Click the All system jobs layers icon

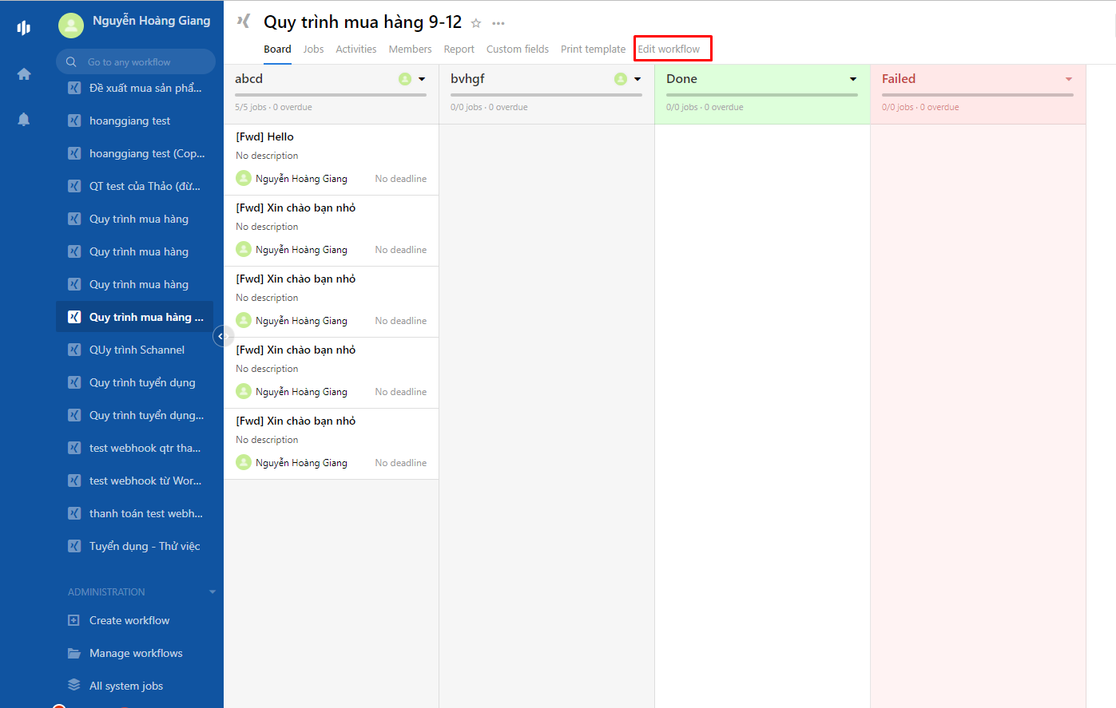coord(73,686)
